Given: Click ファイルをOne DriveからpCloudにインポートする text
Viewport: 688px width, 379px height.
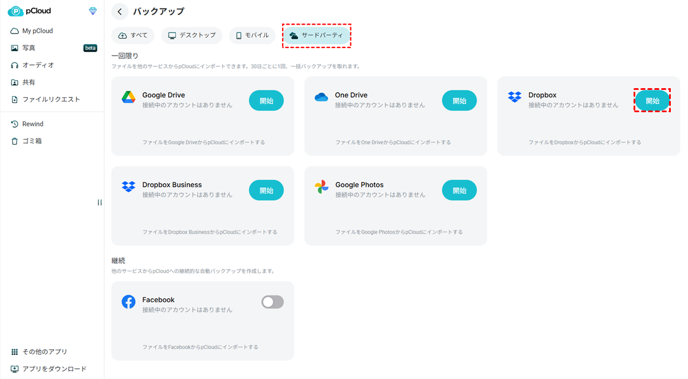Looking at the screenshot, I should click(x=393, y=143).
